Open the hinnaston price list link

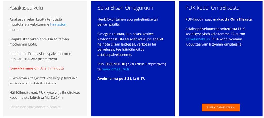[x=58, y=24]
